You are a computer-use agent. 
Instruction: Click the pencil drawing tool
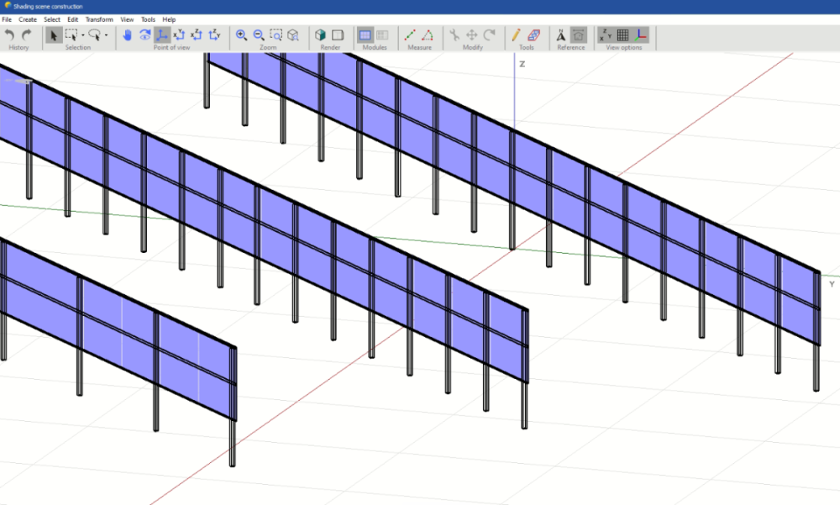pyautogui.click(x=516, y=35)
